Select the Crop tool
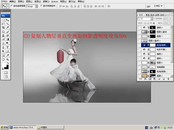 tap(3, 28)
